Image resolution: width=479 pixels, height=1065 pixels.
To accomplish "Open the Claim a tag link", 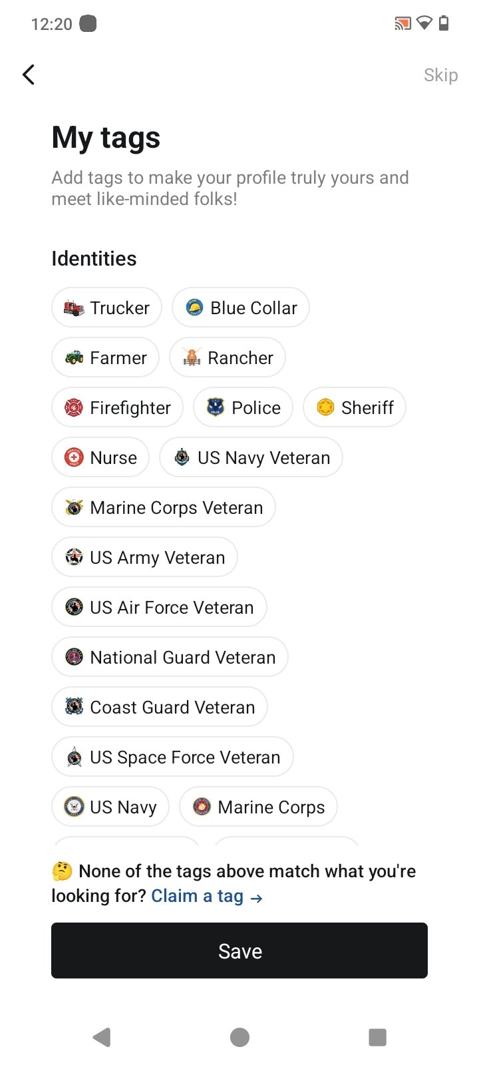I will (206, 897).
